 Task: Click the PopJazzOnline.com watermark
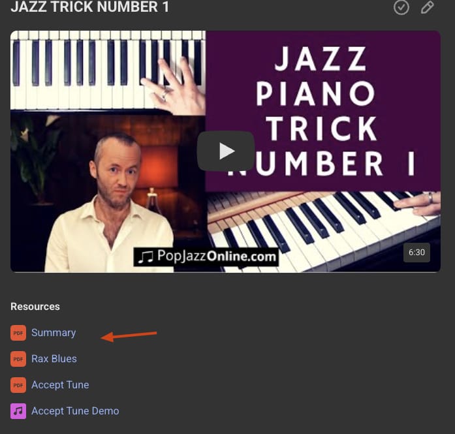pyautogui.click(x=206, y=256)
